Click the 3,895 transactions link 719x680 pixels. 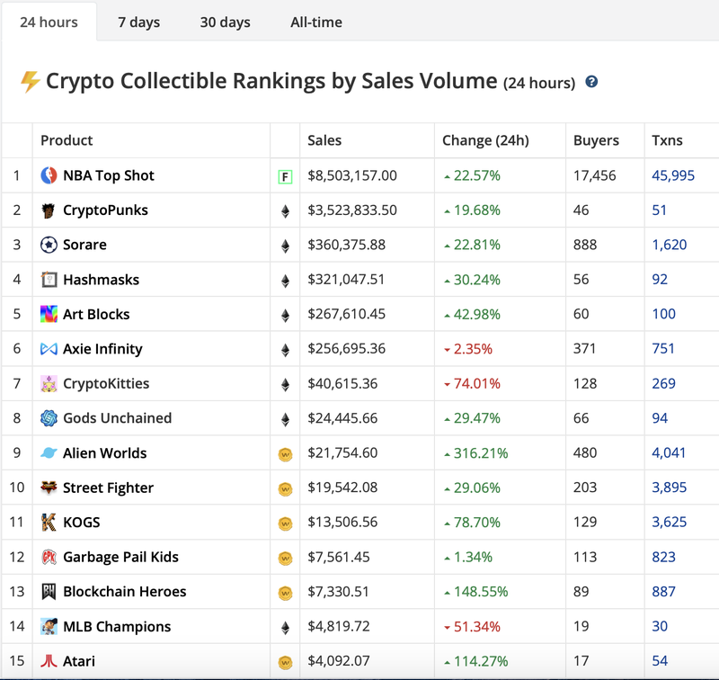pos(669,488)
